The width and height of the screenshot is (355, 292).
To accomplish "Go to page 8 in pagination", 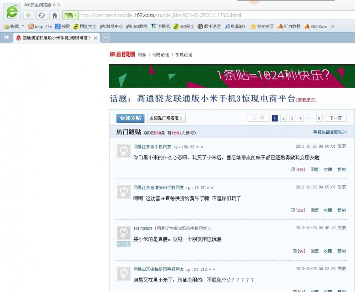I will pos(319,118).
